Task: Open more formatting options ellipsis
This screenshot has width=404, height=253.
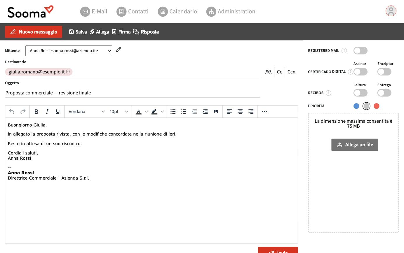Action: [264, 112]
